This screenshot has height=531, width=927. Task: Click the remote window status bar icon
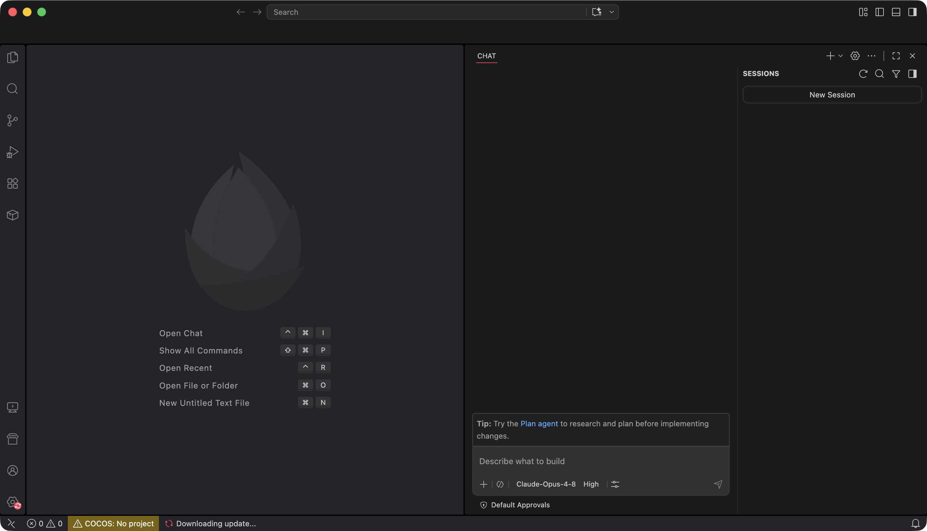[11, 523]
